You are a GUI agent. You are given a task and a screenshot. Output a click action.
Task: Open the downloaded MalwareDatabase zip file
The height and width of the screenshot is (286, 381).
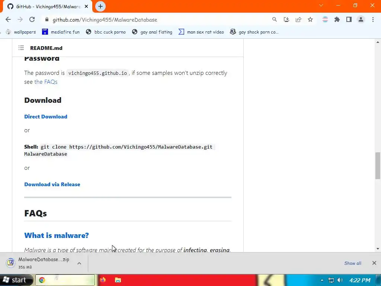click(39, 263)
